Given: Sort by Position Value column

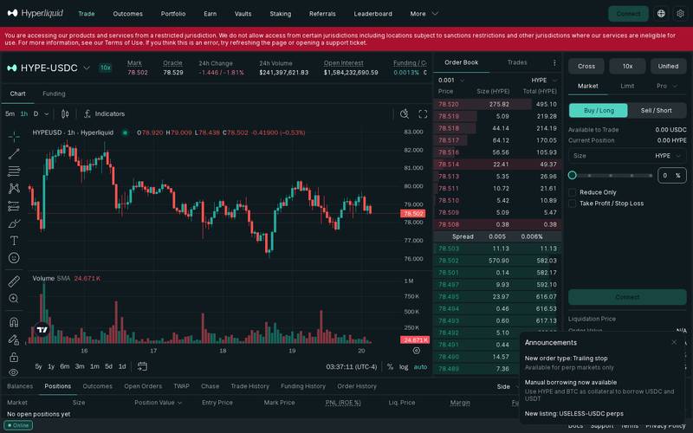Looking at the screenshot, I should (159, 403).
